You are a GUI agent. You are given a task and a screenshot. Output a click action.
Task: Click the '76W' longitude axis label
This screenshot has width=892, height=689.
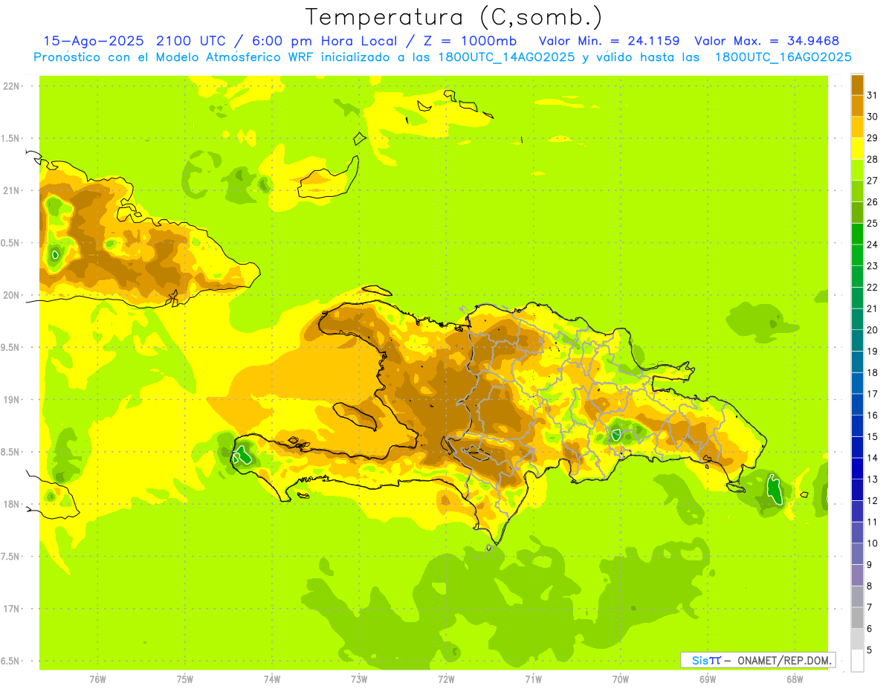pos(97,679)
